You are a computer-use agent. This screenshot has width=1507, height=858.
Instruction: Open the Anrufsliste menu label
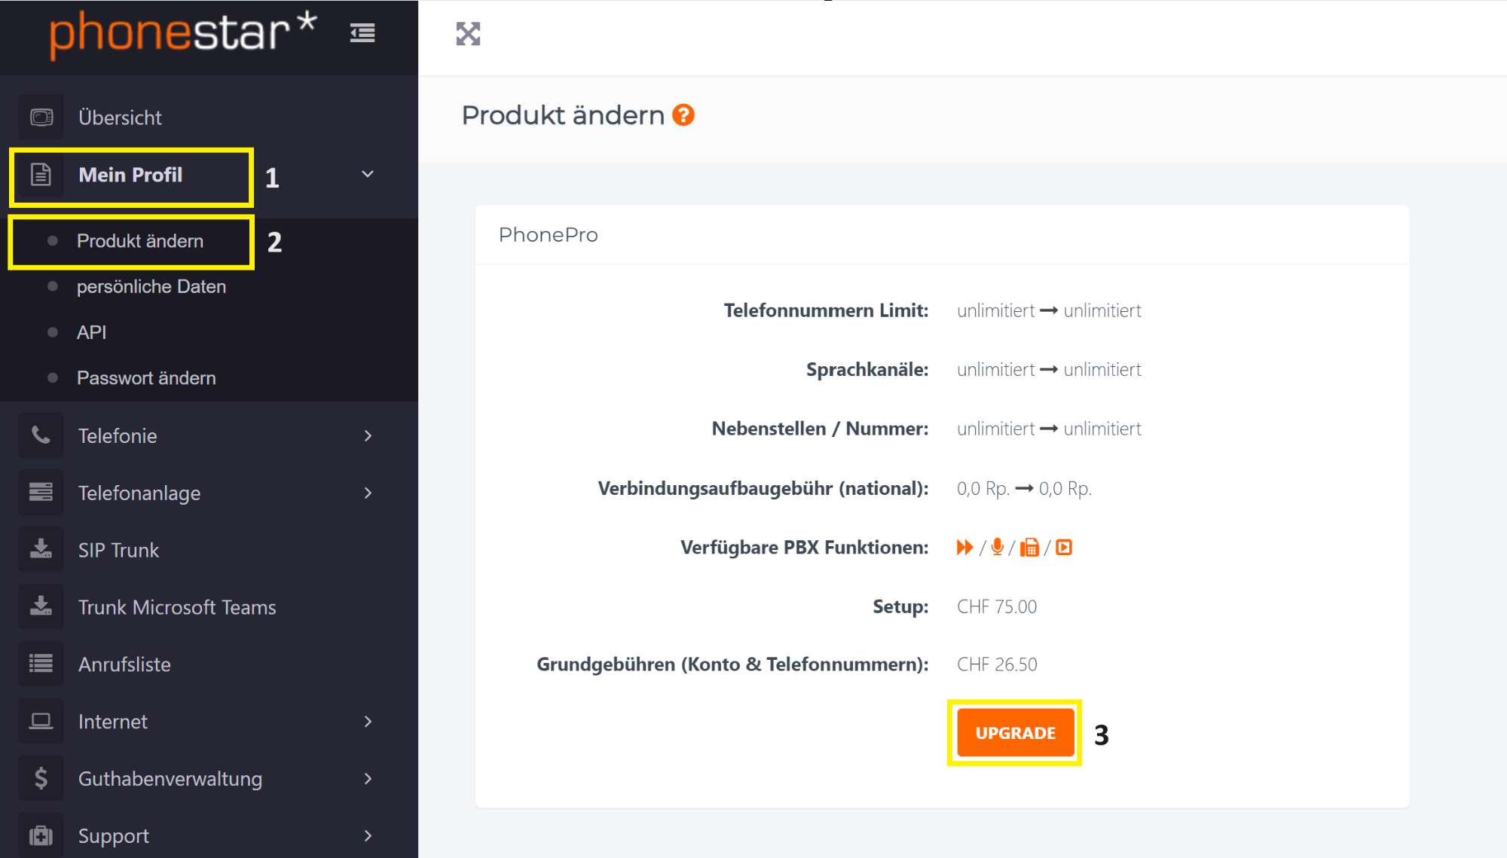pyautogui.click(x=124, y=664)
